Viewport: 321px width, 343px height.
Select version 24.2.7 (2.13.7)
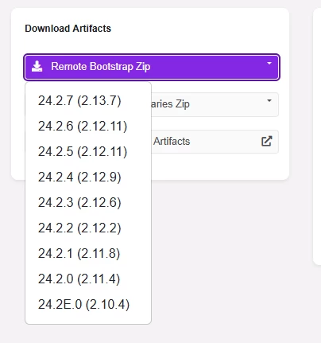tap(79, 101)
